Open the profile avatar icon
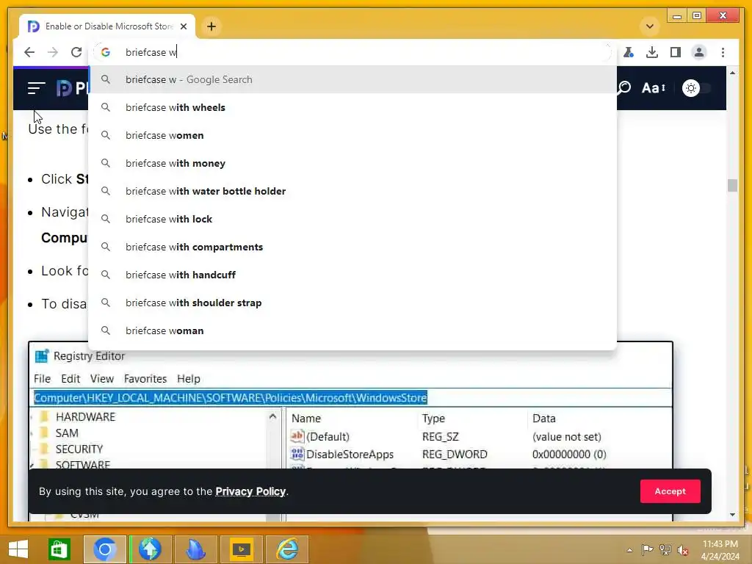This screenshot has height=564, width=752. [699, 52]
